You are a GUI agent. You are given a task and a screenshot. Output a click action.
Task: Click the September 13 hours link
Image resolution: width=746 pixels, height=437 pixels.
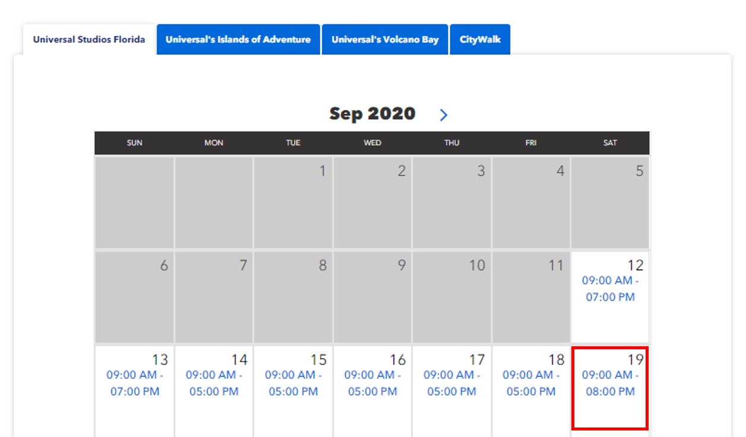pos(135,383)
